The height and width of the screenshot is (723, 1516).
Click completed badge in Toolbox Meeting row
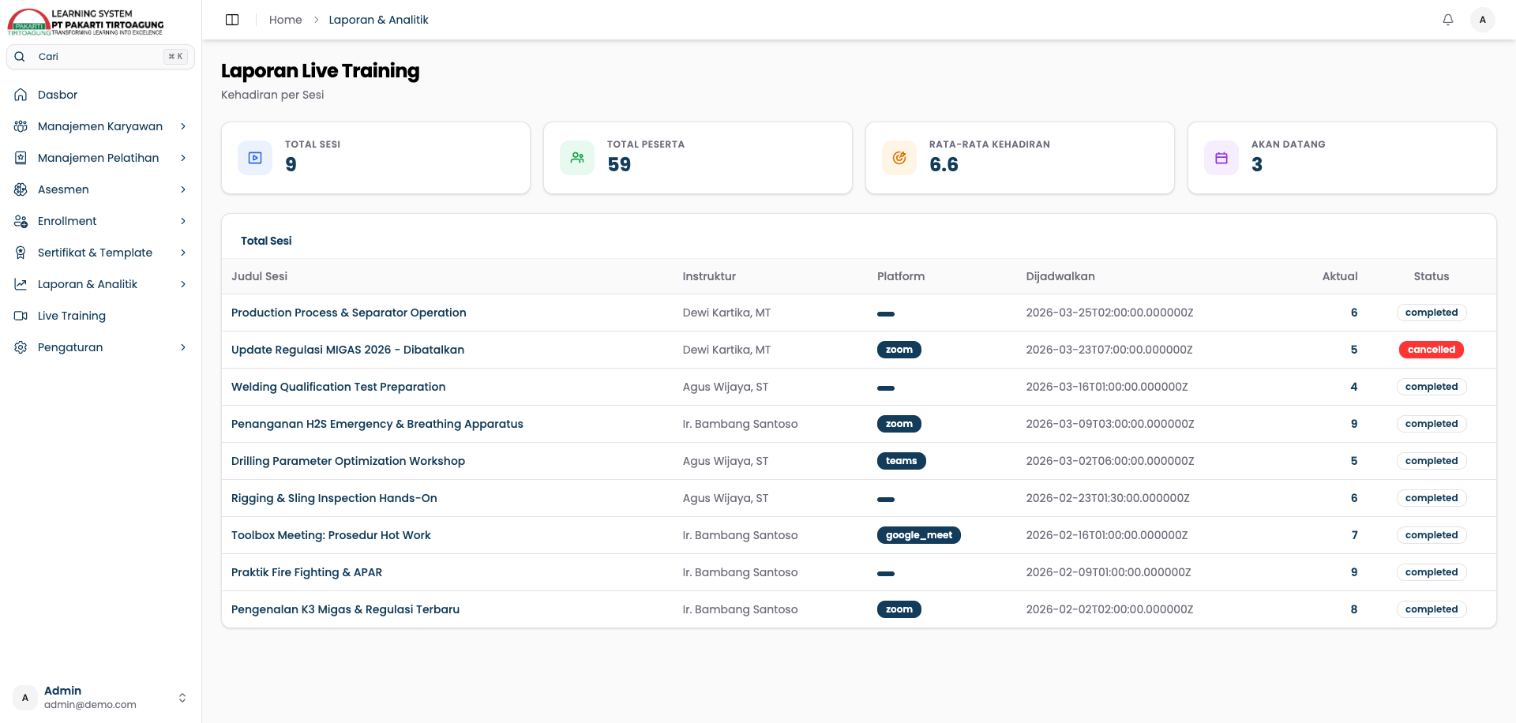click(x=1431, y=535)
